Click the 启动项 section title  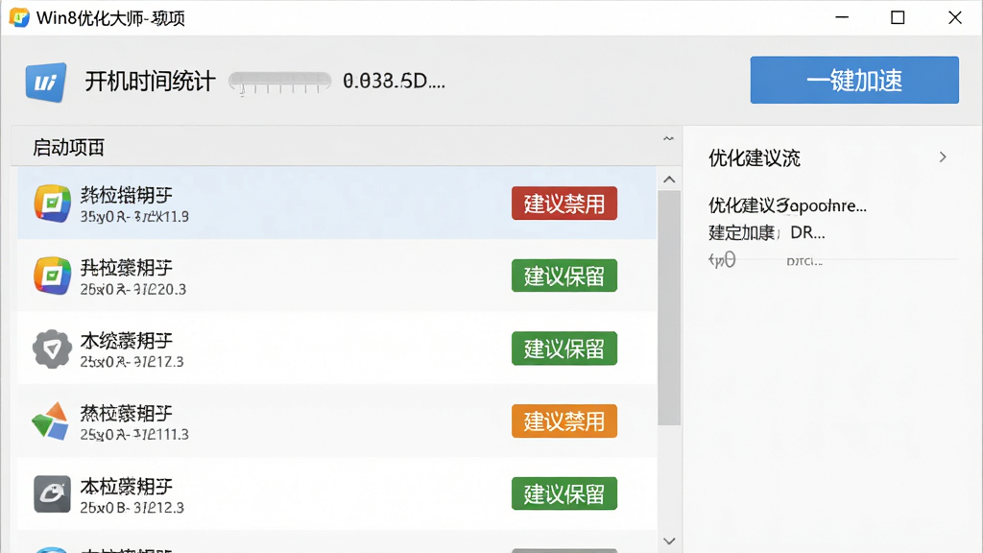point(68,148)
